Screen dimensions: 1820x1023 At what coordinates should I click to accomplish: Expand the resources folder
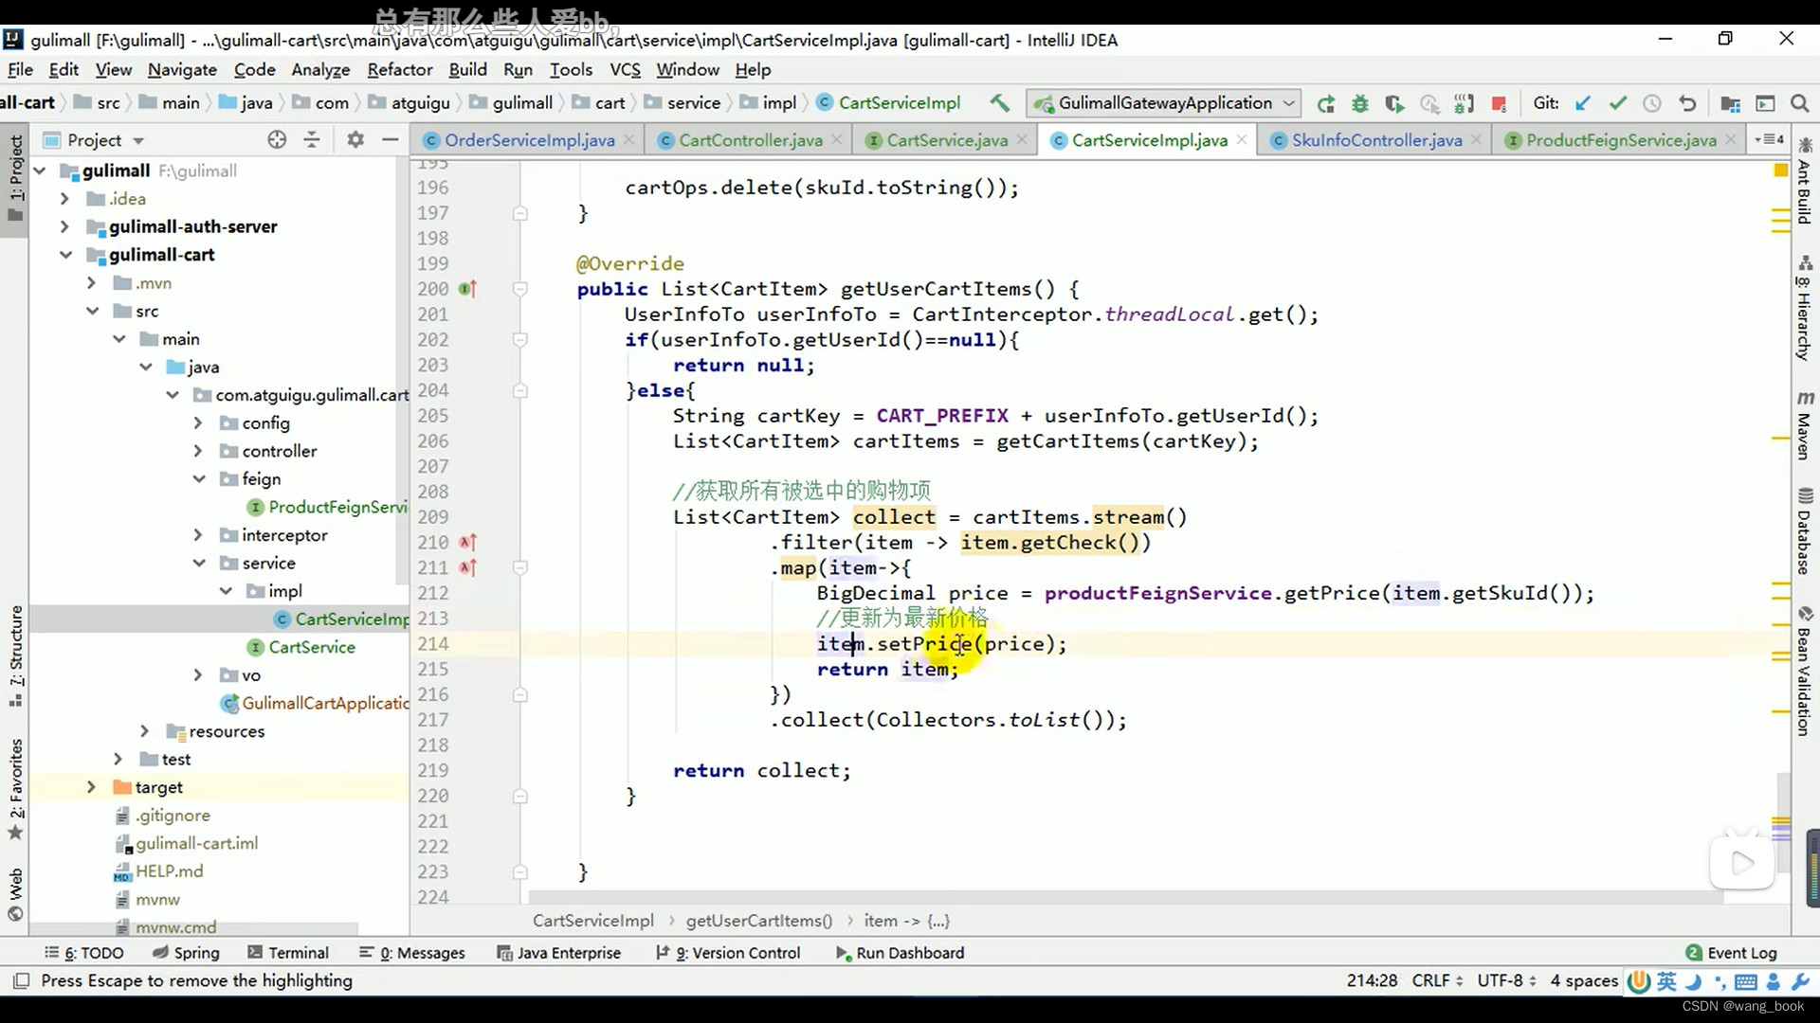[x=144, y=731]
